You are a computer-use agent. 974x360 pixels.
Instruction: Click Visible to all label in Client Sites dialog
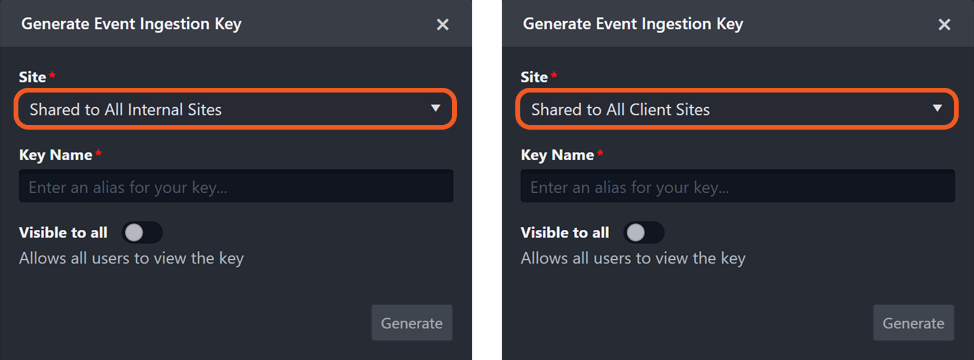(x=565, y=233)
